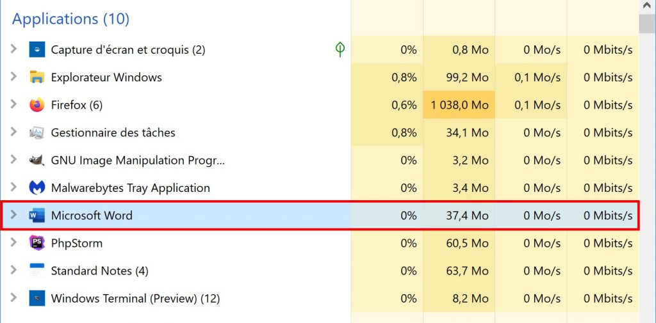Image resolution: width=656 pixels, height=323 pixels.
Task: Click the Windows Terminal icon
Action: (x=37, y=298)
